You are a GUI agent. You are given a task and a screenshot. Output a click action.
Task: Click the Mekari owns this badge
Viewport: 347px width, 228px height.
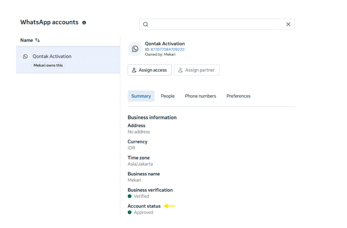[48, 65]
